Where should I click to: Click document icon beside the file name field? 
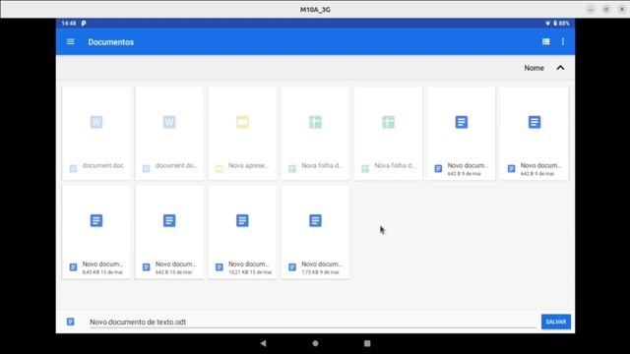pyautogui.click(x=70, y=322)
